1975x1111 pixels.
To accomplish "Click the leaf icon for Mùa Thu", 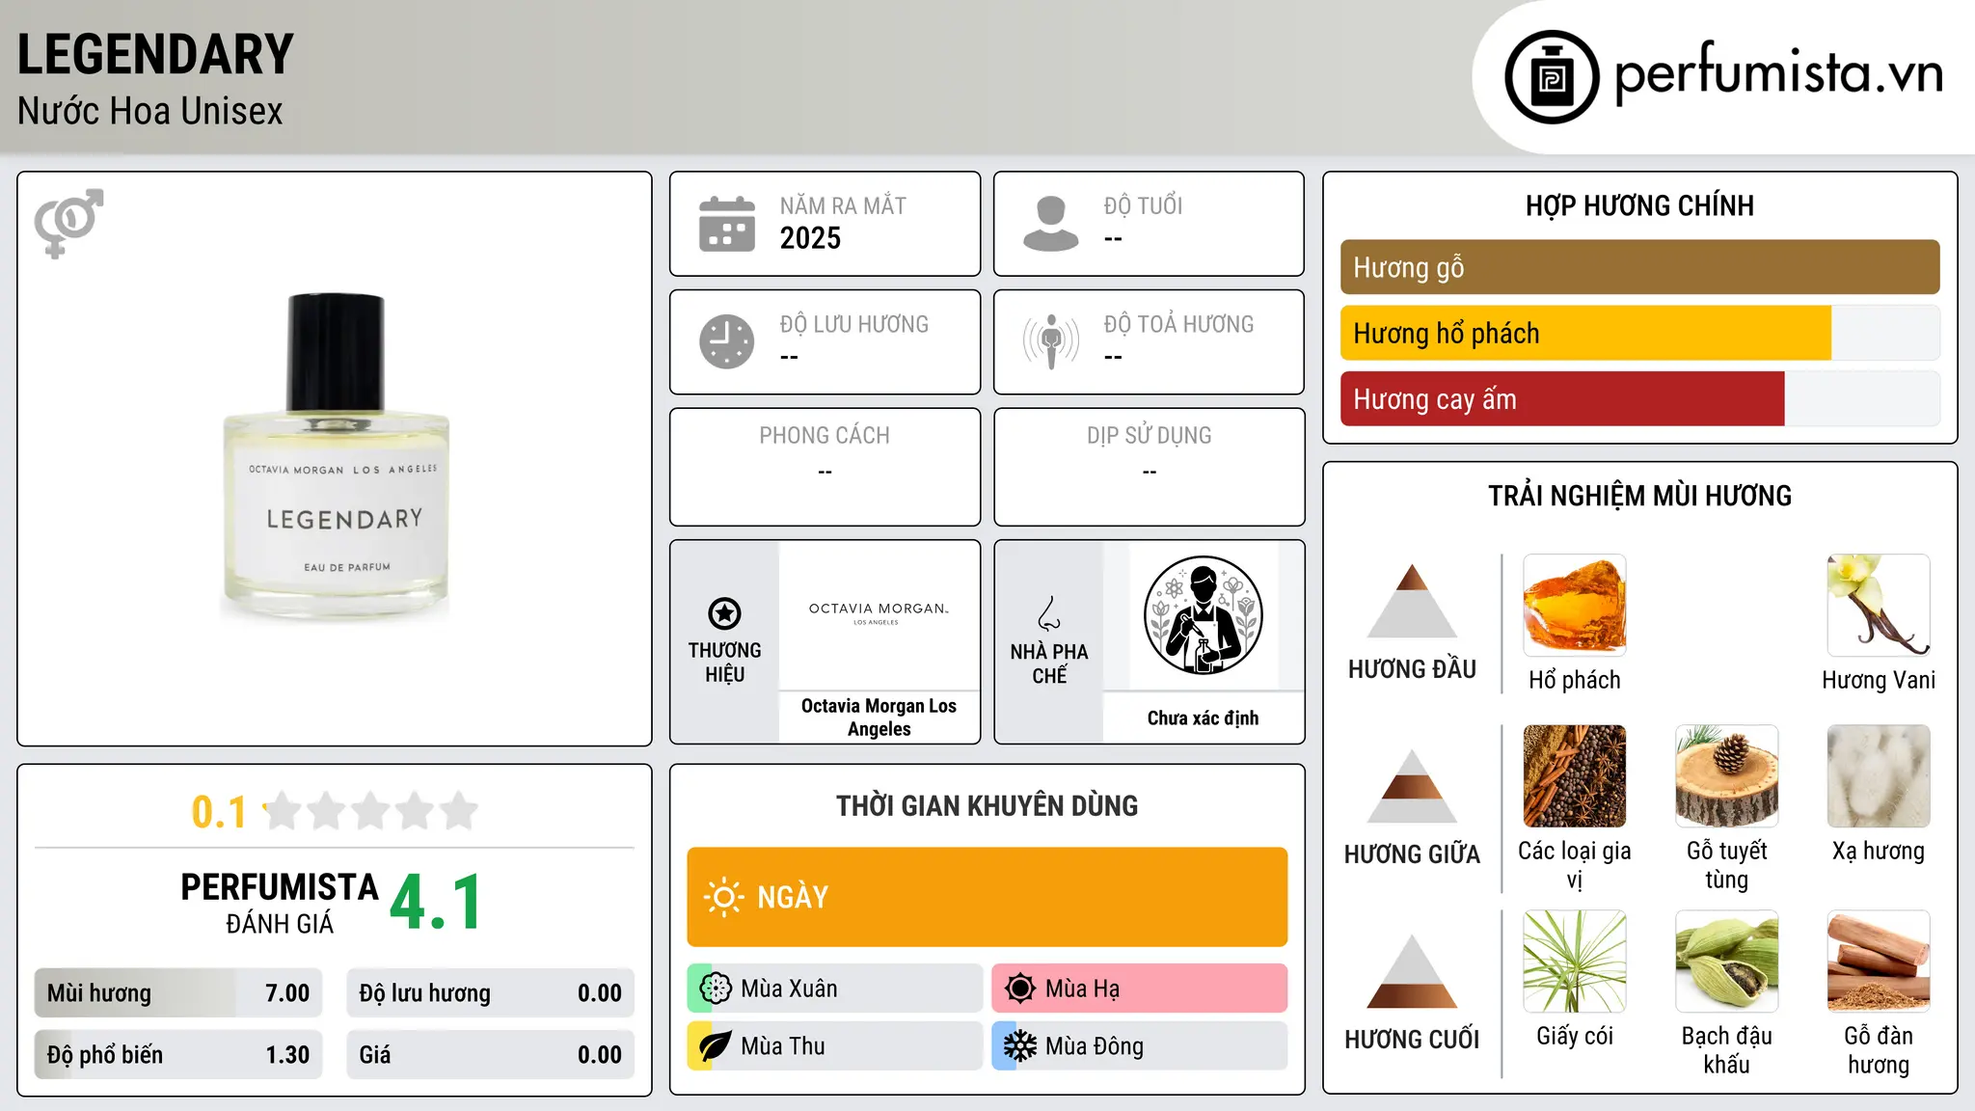I will 716,1046.
